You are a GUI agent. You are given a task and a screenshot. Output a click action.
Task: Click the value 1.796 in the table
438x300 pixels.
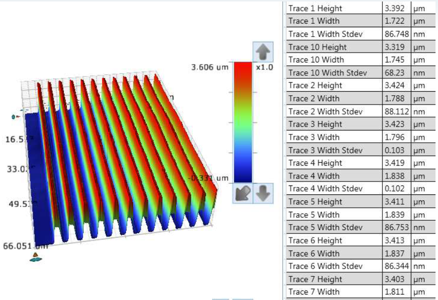coord(394,137)
